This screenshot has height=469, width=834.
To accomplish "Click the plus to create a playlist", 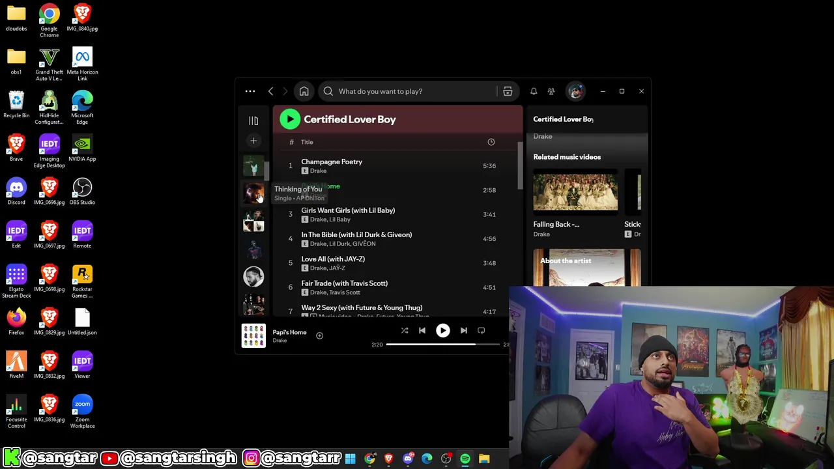I will click(253, 141).
